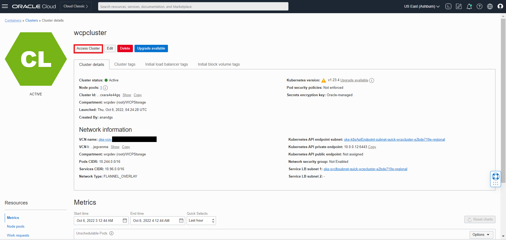The height and width of the screenshot is (240, 506).
Task: Select Metrics in the Resources list
Action: (x=13, y=218)
